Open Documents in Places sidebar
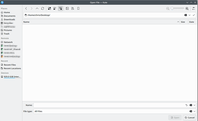Viewport: 198px width, 121px height. pos(9,16)
